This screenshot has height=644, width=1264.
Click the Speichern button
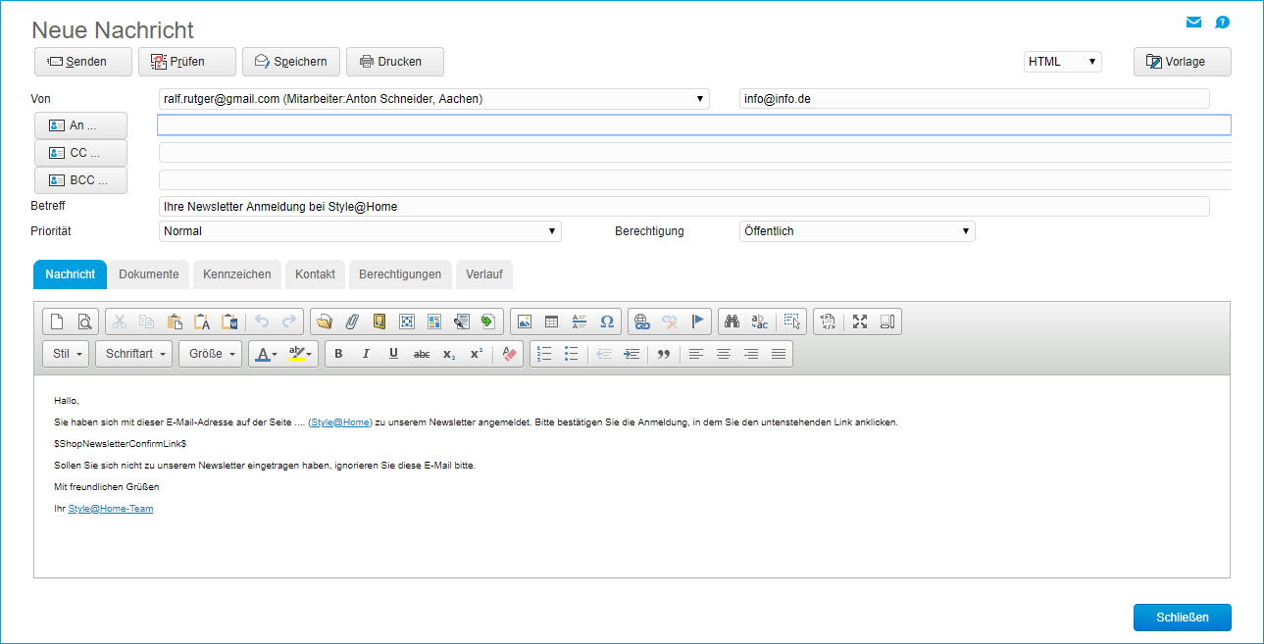(x=291, y=62)
